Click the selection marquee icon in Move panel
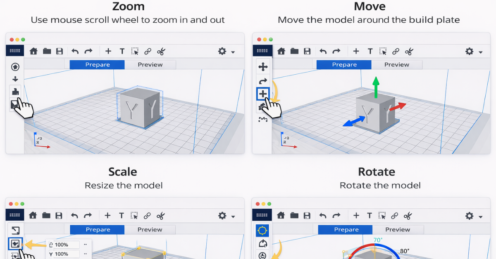Image resolution: width=496 pixels, height=259 pixels. [x=383, y=51]
